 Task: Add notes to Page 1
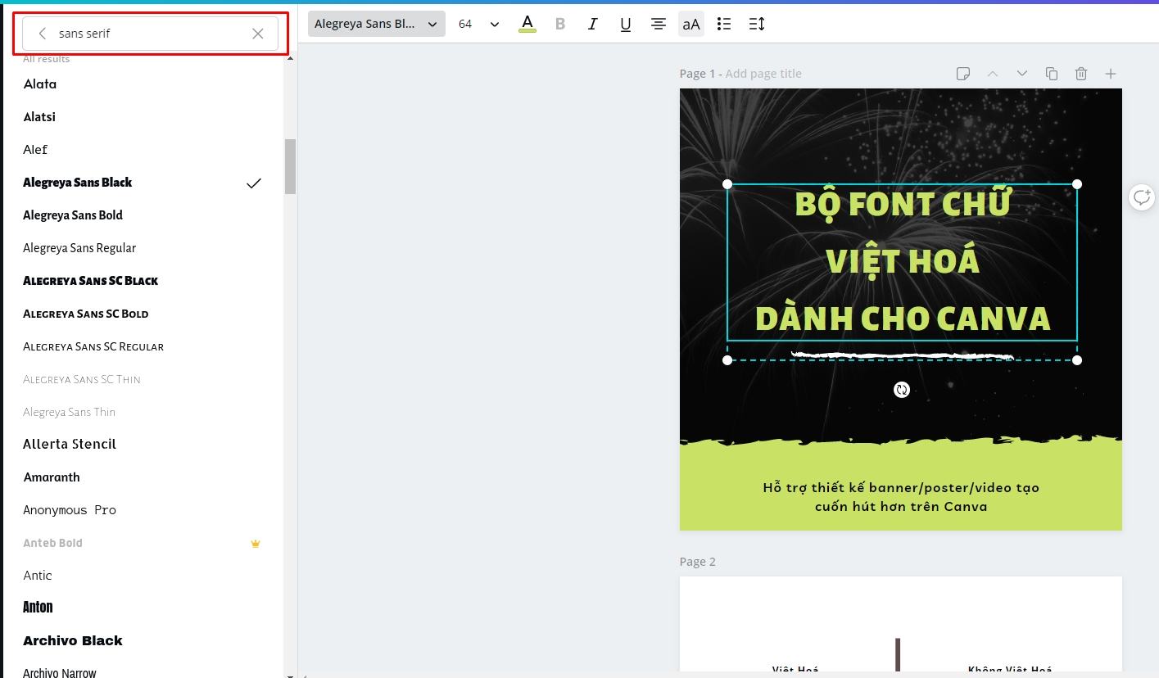tap(963, 74)
